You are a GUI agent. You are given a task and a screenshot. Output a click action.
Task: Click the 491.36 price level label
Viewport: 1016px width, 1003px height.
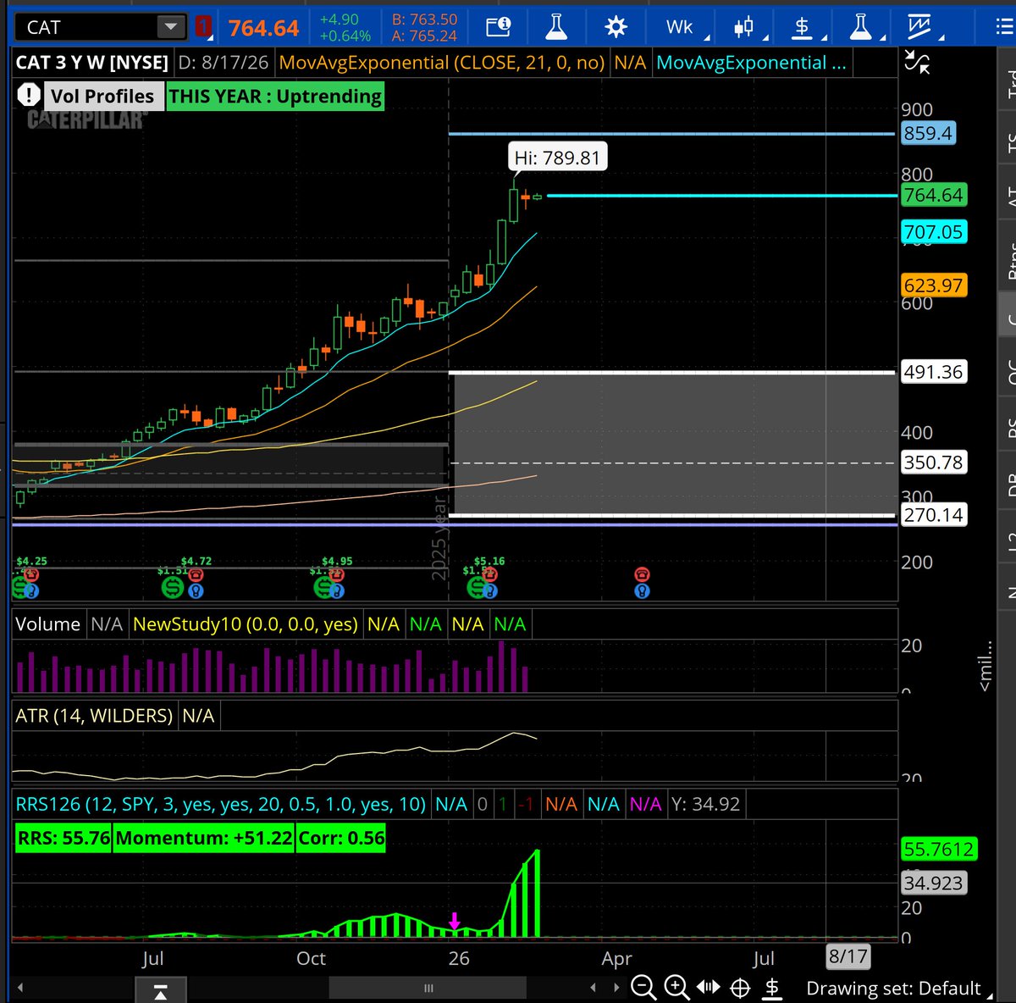[933, 371]
